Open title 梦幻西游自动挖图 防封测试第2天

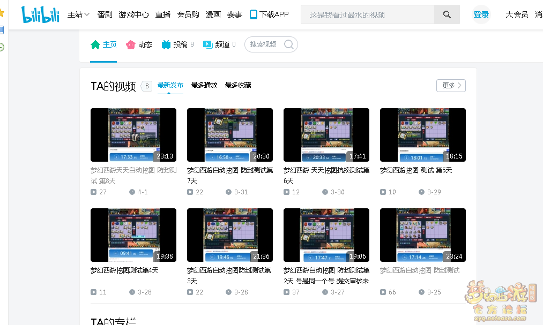pyautogui.click(x=326, y=276)
